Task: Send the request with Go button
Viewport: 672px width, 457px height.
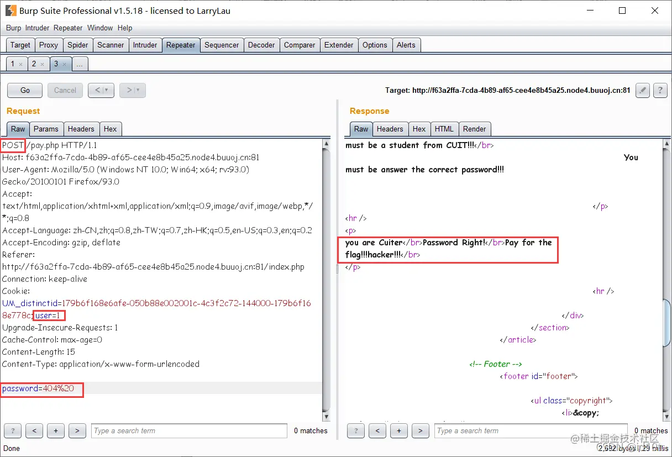Action: point(25,90)
